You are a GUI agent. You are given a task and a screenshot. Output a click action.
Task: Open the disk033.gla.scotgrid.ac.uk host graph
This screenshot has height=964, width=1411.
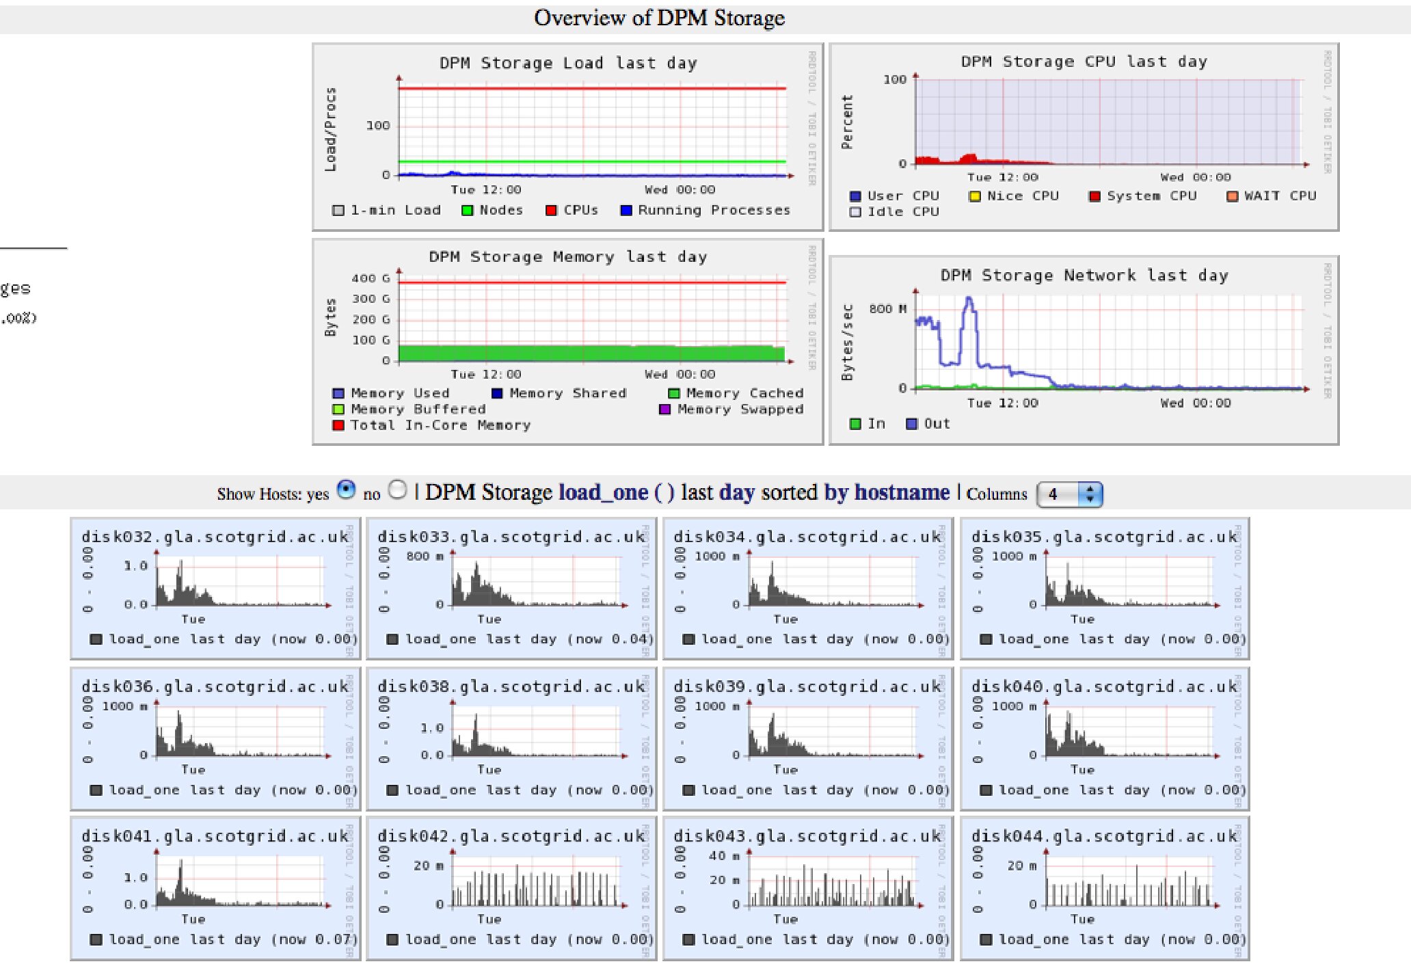[x=511, y=589]
